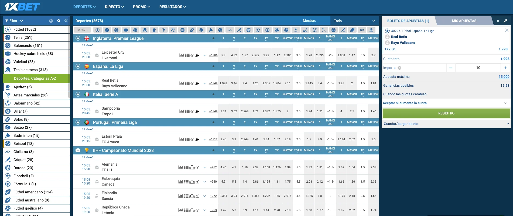Image resolution: width=513 pixels, height=216 pixels.
Task: Open the Importe settings gear icon
Action: (x=399, y=68)
